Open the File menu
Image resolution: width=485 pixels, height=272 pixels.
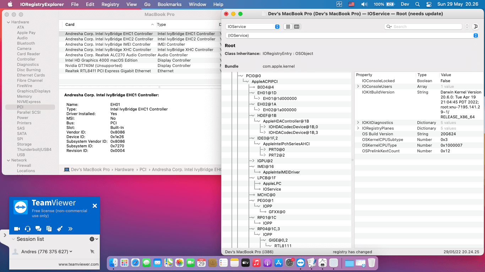click(x=75, y=4)
